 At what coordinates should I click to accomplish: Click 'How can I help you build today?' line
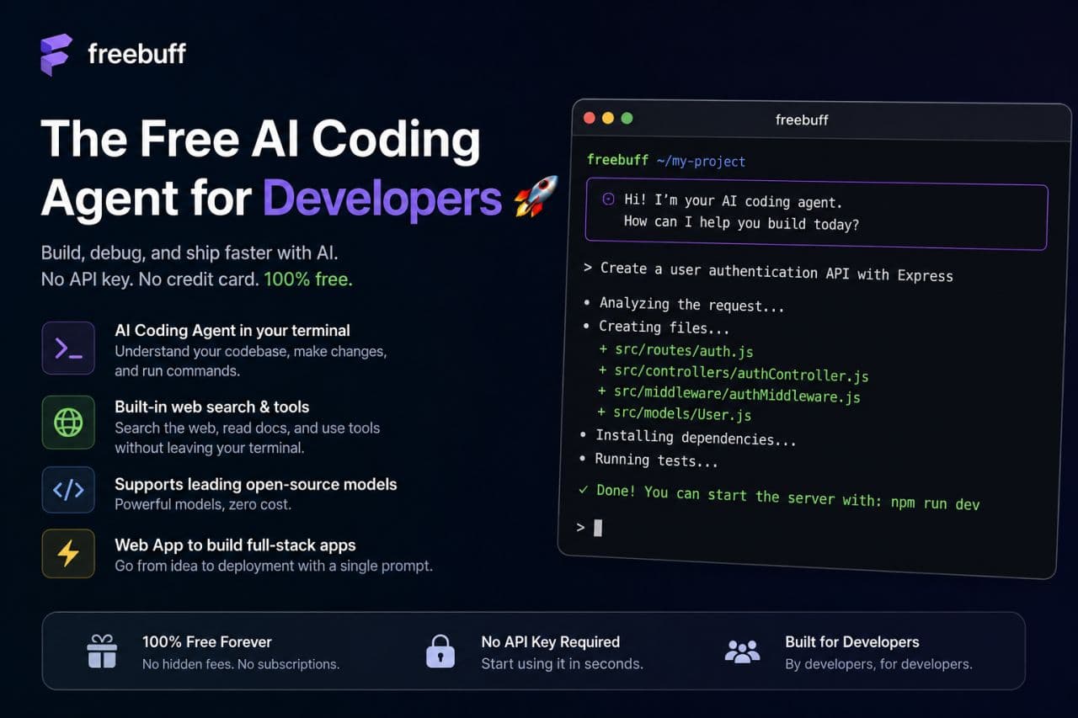pyautogui.click(x=741, y=223)
